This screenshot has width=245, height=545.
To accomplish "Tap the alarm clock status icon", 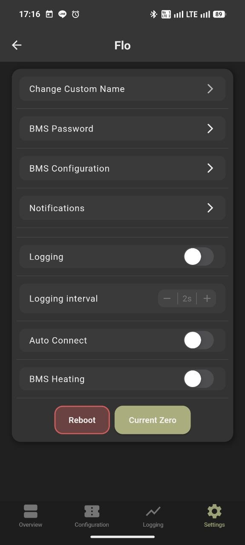I will [x=75, y=14].
